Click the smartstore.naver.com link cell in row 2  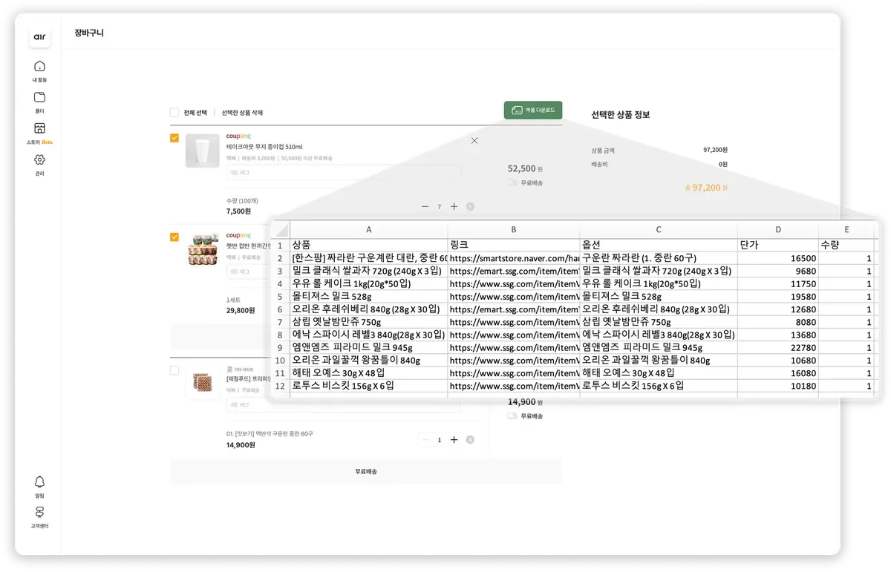tap(514, 258)
